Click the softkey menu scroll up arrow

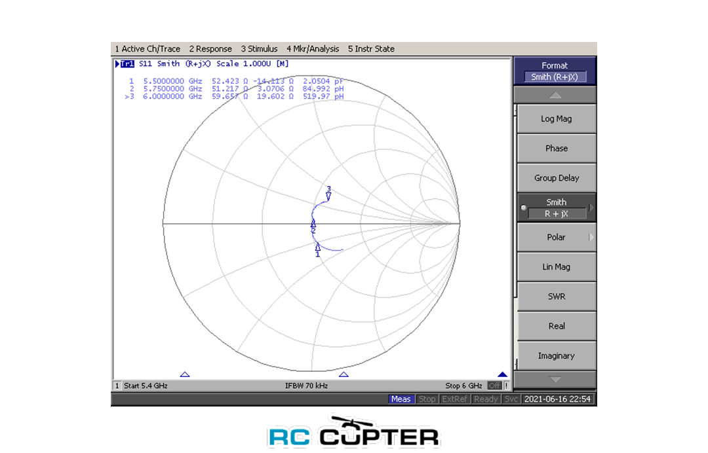coord(555,95)
